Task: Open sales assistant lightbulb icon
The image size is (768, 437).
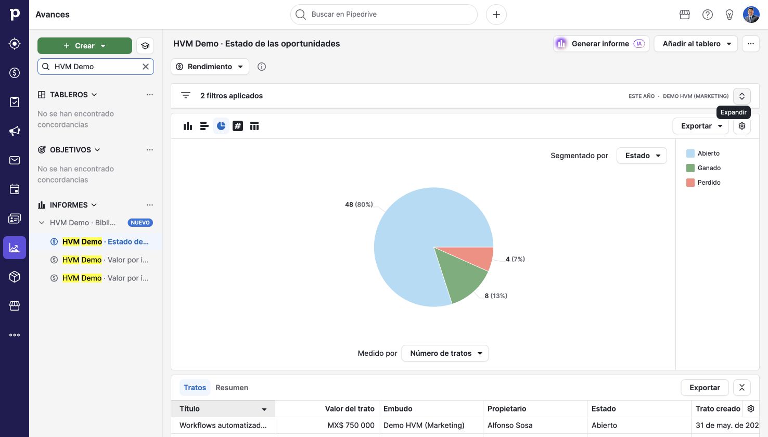Action: tap(729, 15)
